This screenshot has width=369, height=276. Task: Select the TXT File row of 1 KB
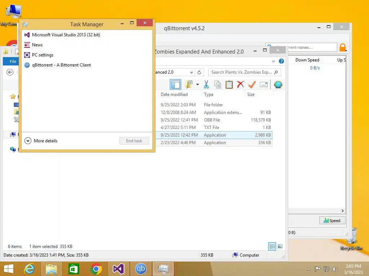point(214,128)
